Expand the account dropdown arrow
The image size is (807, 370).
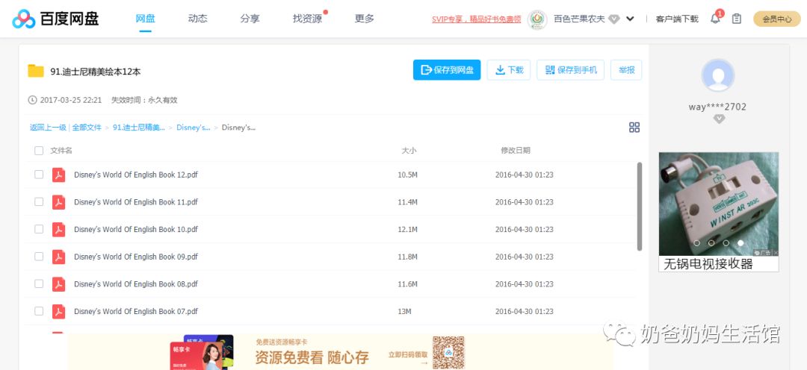point(630,19)
